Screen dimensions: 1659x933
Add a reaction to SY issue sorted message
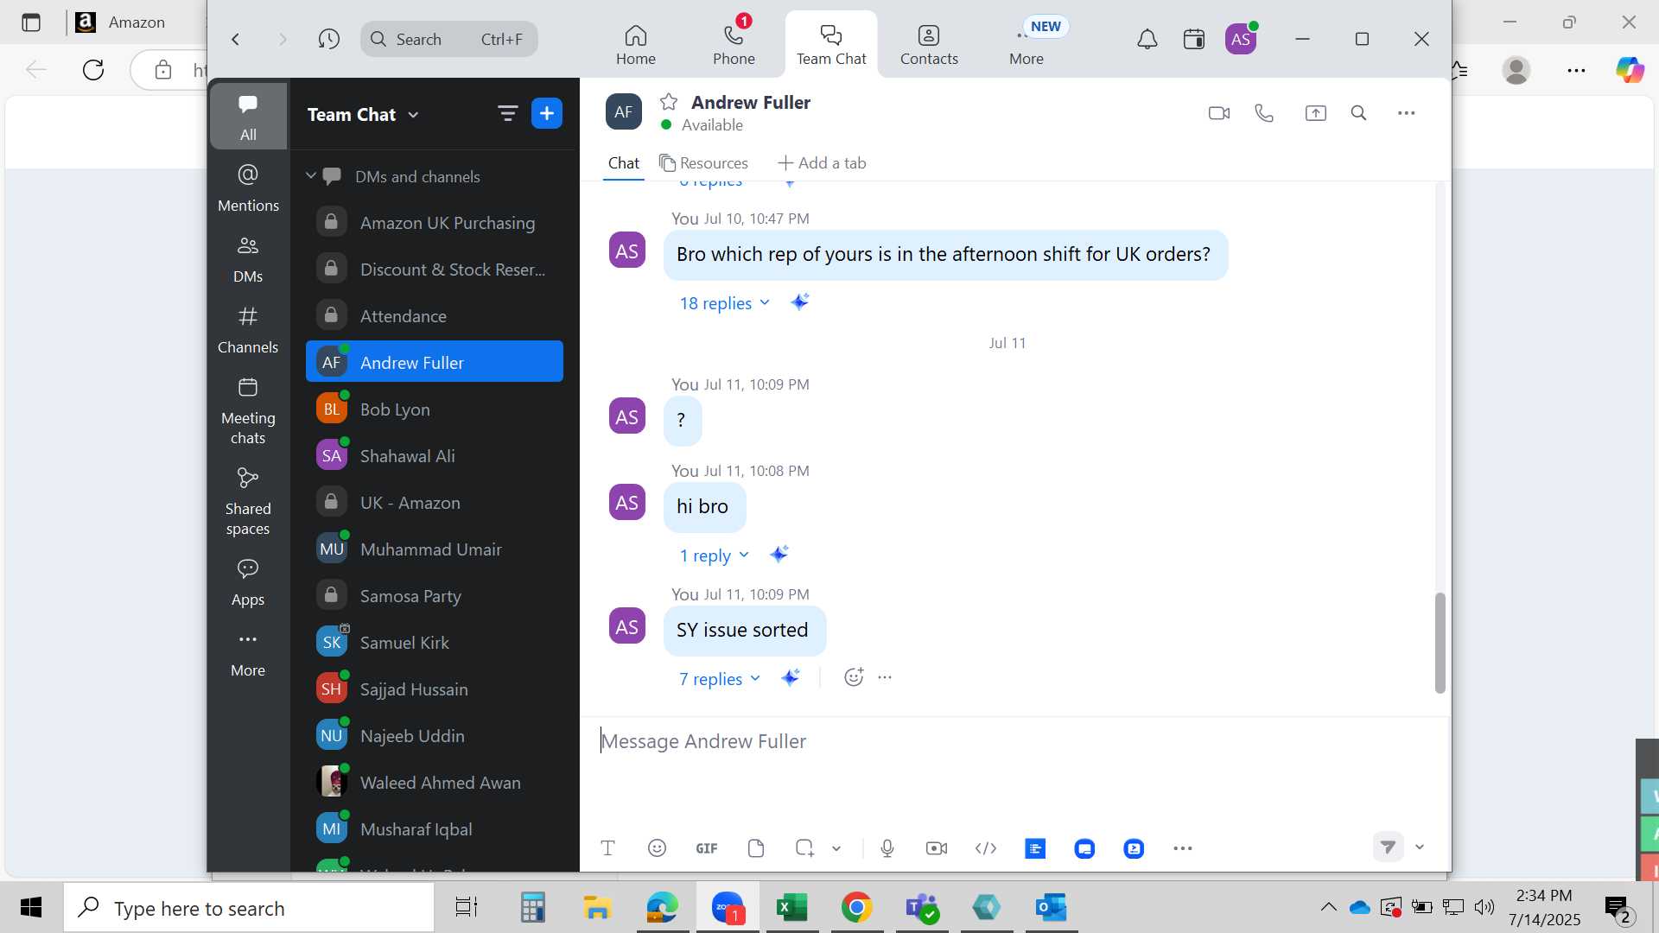point(854,677)
